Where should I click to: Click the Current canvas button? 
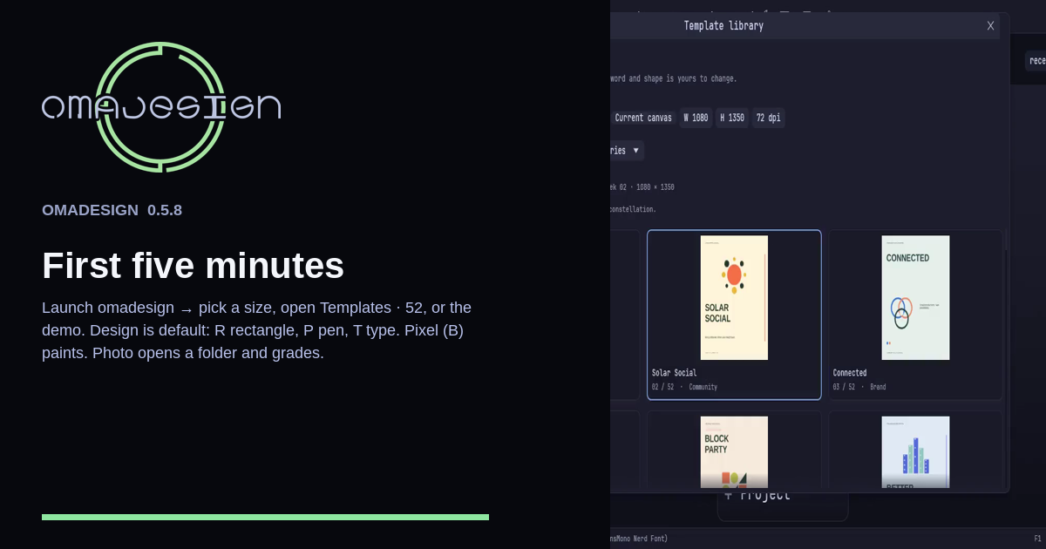(x=642, y=118)
